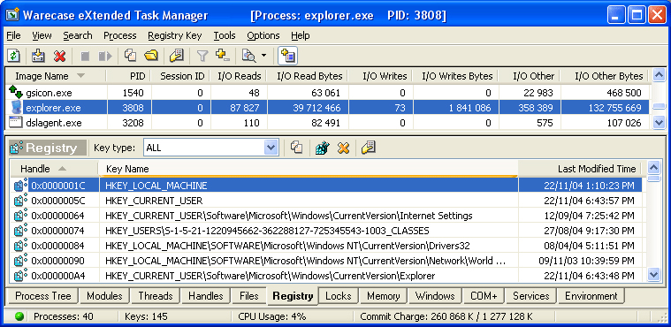Click the gsicon.exe process icon
671x327 pixels.
[16, 93]
